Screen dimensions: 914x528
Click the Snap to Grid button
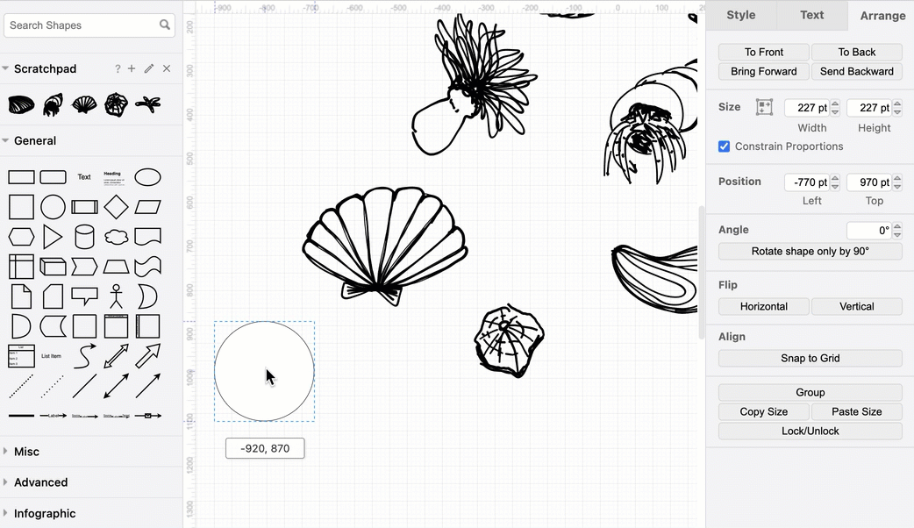(x=810, y=358)
